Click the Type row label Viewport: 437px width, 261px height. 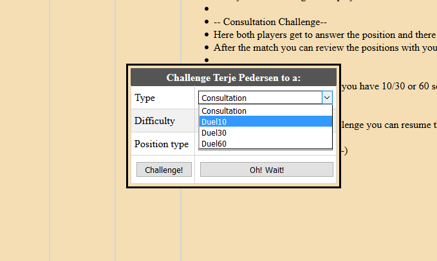pos(145,98)
